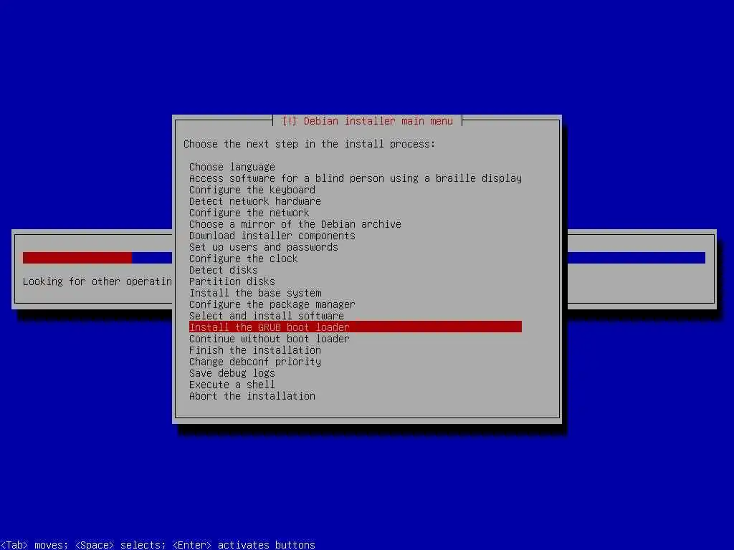Select the Partition disks entry
This screenshot has height=550, width=734.
click(x=232, y=281)
